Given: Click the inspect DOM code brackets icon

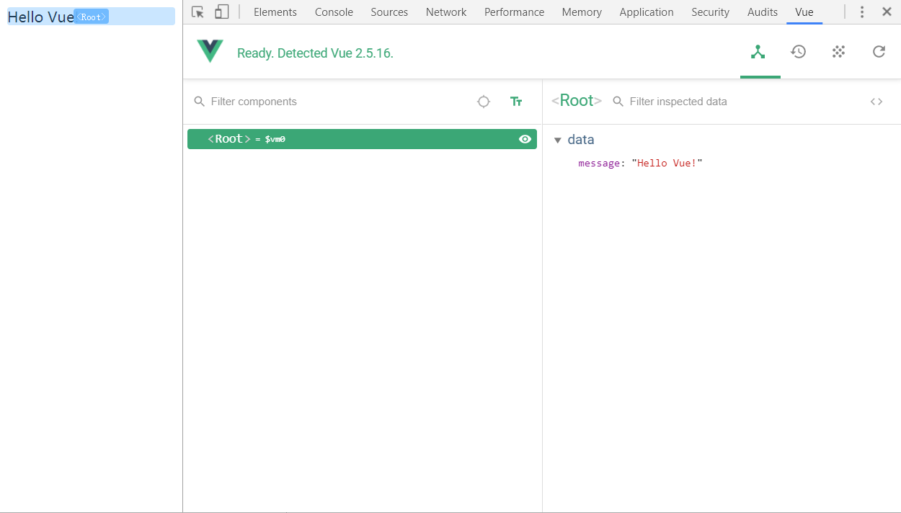Looking at the screenshot, I should click(876, 102).
